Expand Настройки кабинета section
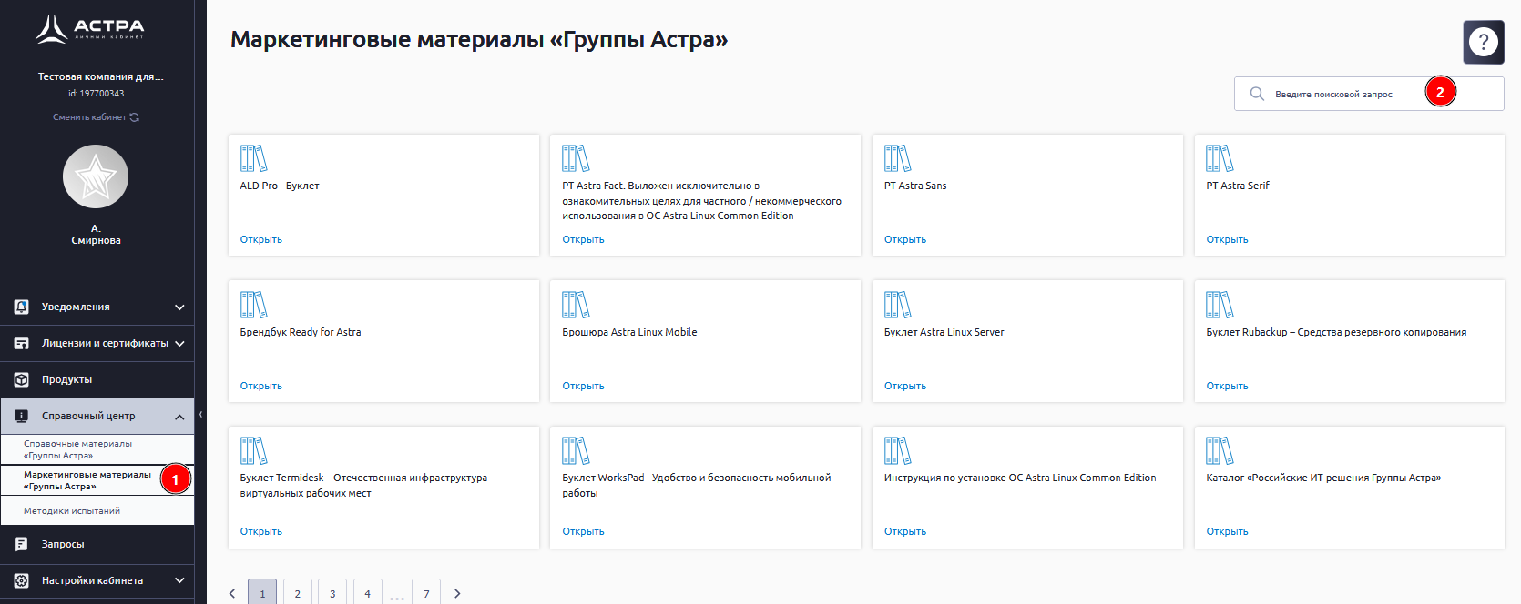1521x604 pixels. [x=179, y=580]
